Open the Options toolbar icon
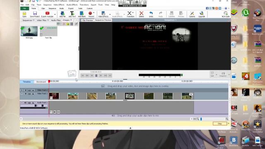Viewport: 265px width, 149px height. point(192,14)
